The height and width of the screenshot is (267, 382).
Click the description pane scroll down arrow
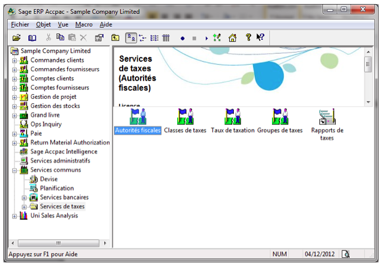click(x=368, y=102)
